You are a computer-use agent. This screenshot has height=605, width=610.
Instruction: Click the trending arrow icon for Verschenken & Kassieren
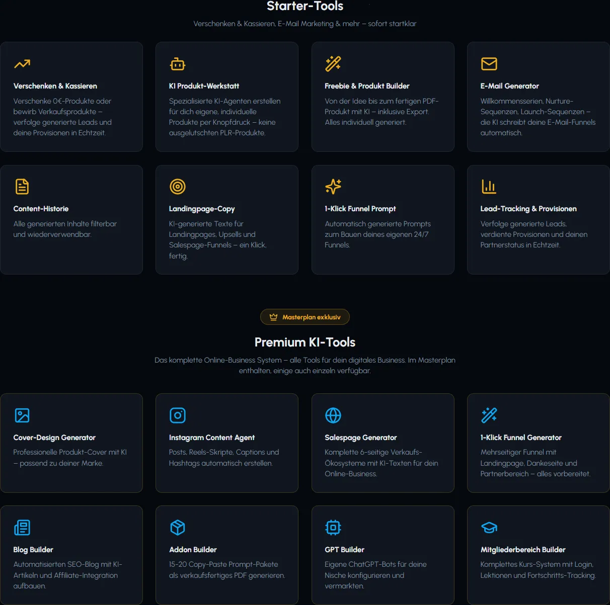click(x=22, y=64)
